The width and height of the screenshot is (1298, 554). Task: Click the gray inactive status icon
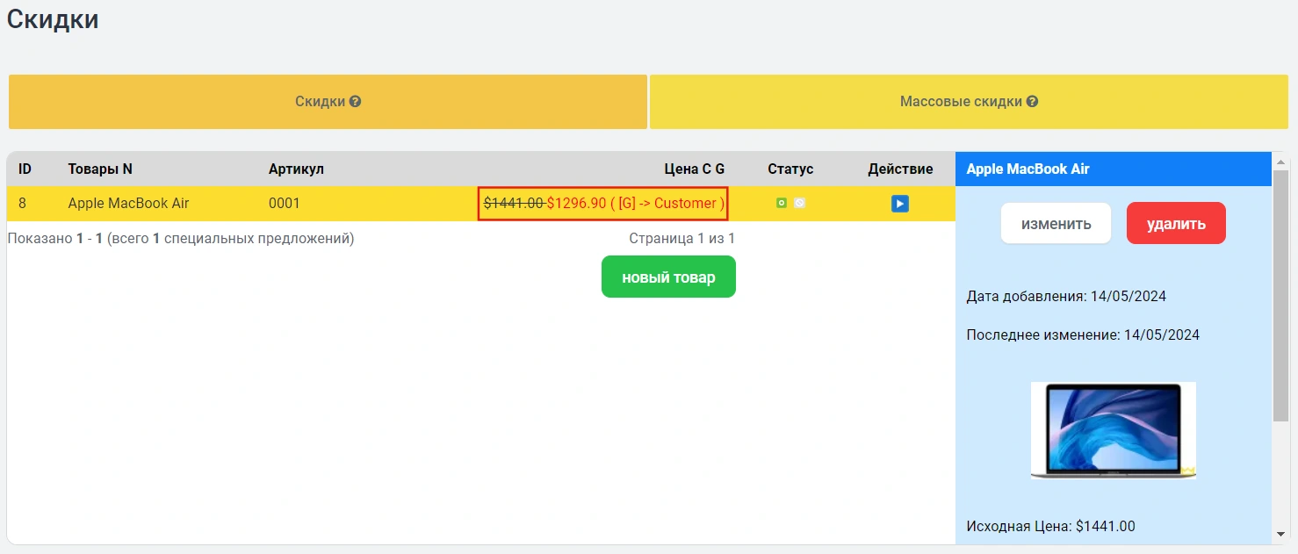[799, 203]
